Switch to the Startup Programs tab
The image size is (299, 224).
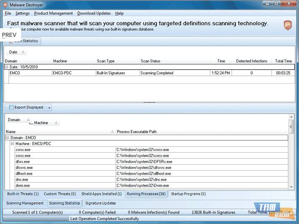[188, 194]
